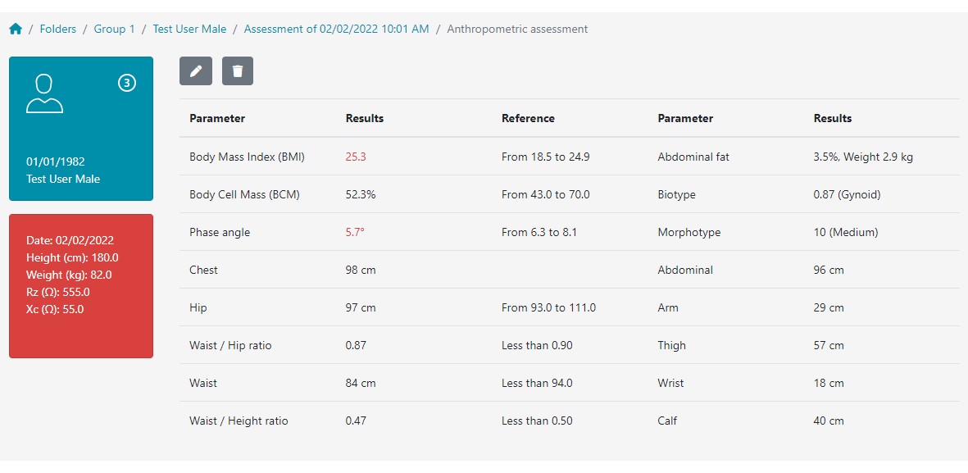Click the Reference column header
The image size is (968, 473).
pos(528,119)
